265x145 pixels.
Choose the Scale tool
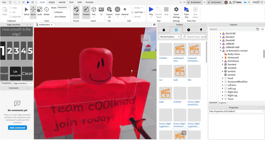point(39,11)
